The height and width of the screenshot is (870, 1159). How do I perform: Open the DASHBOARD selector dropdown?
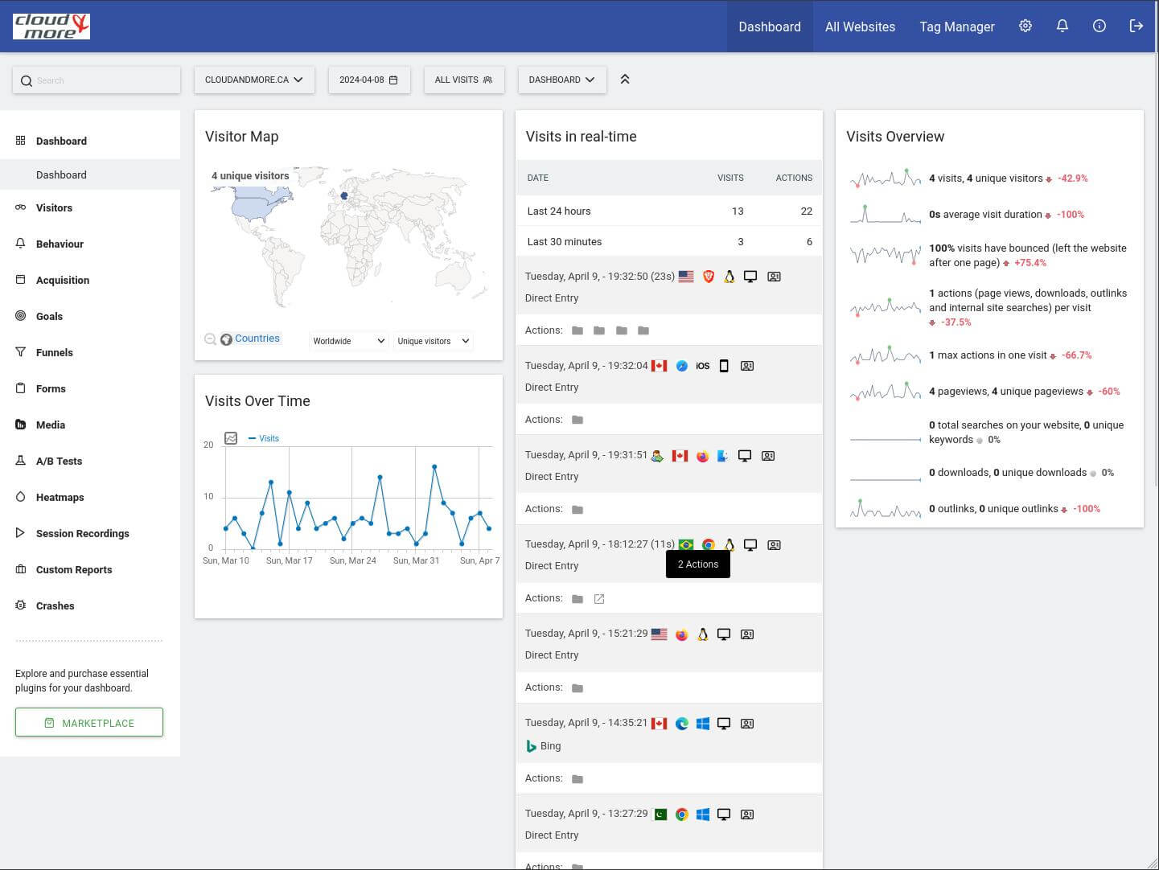point(561,80)
